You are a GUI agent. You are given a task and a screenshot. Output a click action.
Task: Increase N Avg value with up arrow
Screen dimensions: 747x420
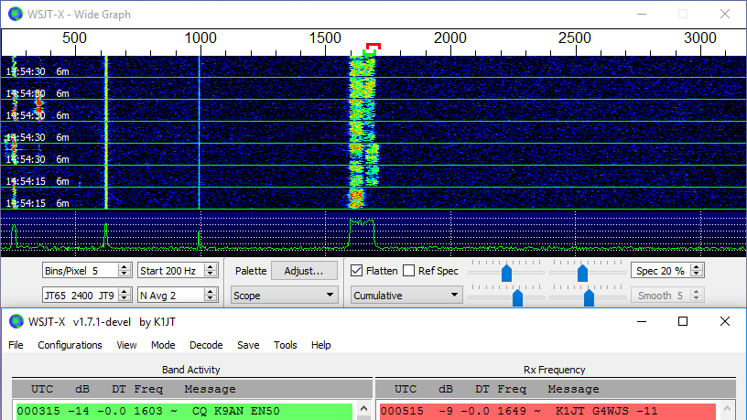coord(211,292)
